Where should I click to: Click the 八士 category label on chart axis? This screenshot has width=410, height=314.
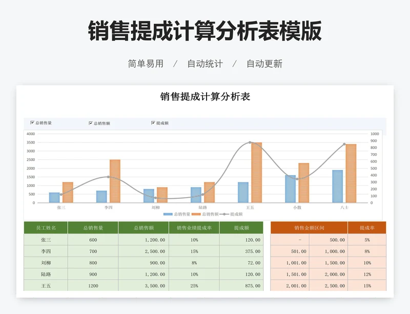pos(344,207)
